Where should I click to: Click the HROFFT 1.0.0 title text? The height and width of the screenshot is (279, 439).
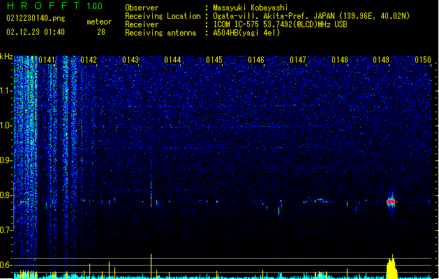pyautogui.click(x=55, y=6)
